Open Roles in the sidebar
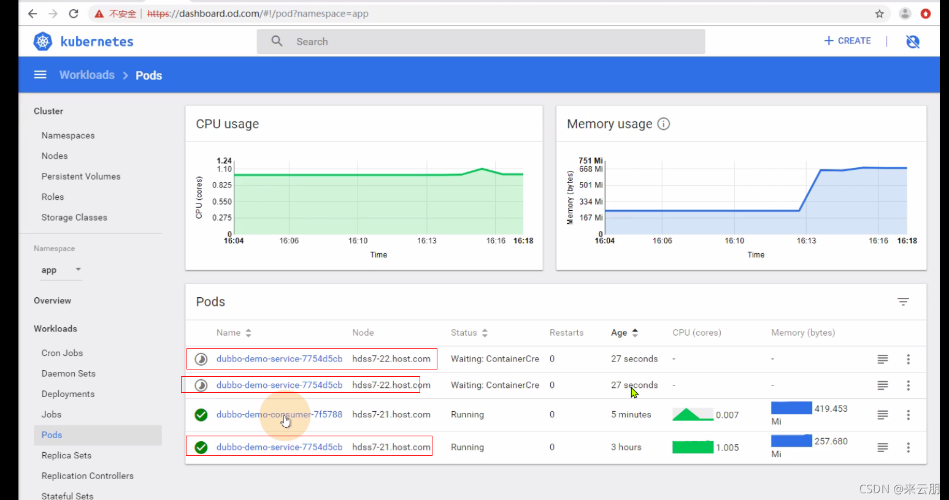949x500 pixels. coord(53,197)
